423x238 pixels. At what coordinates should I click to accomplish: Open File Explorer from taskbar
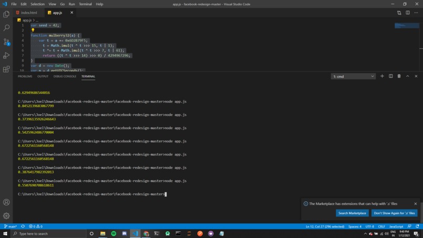click(x=103, y=233)
